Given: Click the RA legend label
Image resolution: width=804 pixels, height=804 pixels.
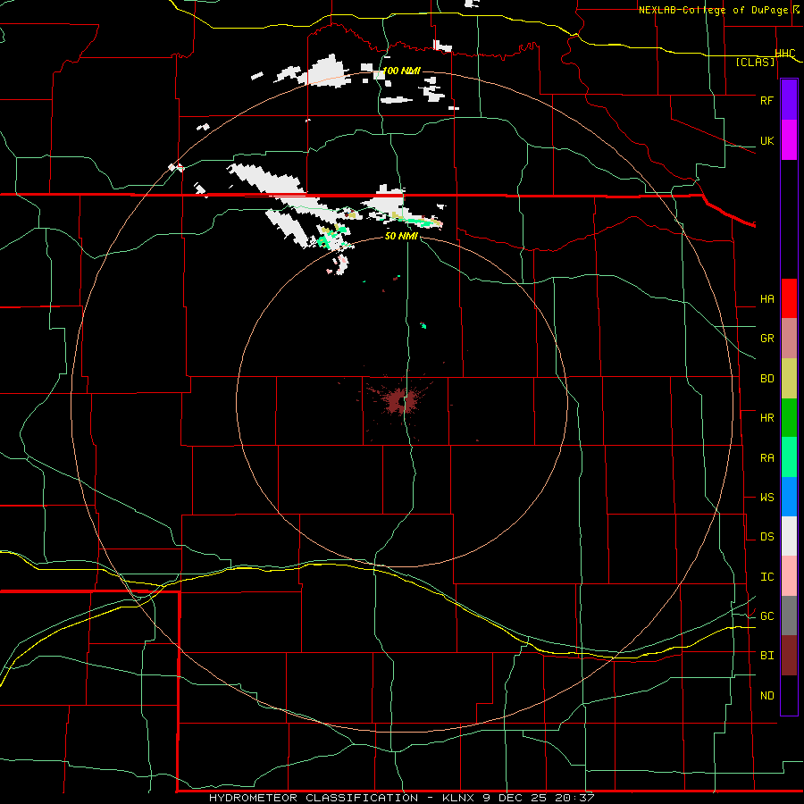Looking at the screenshot, I should point(766,458).
